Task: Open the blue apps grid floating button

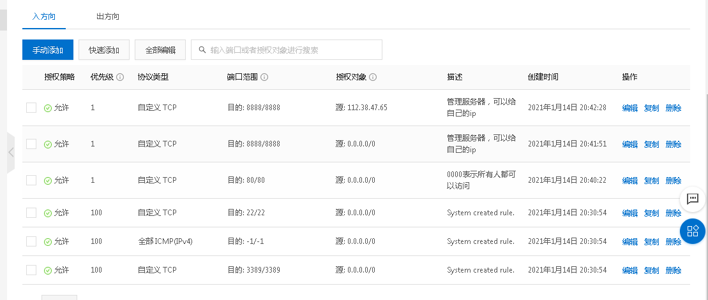Action: coord(693,230)
